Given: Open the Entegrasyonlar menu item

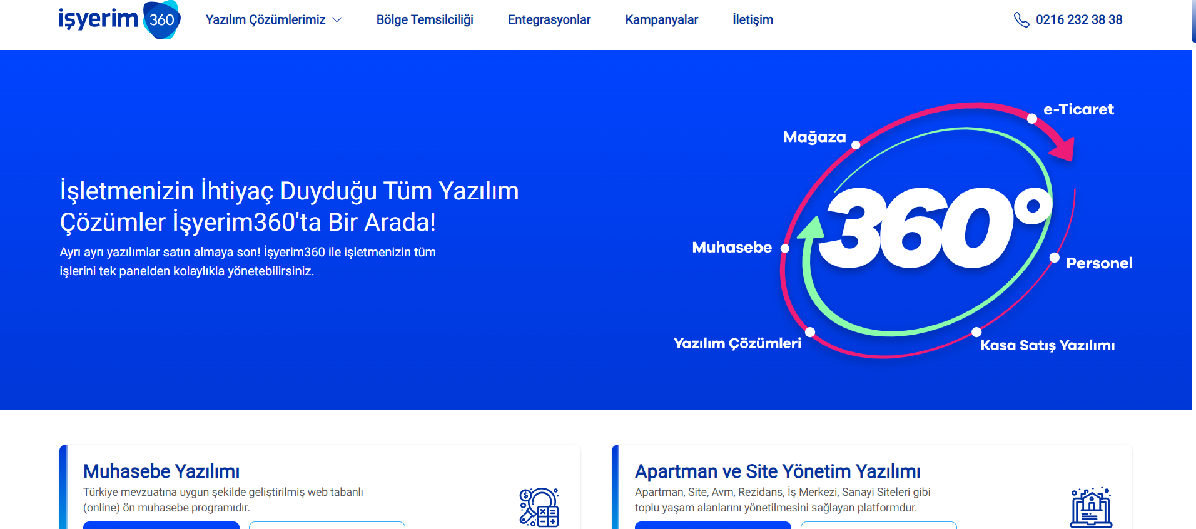Looking at the screenshot, I should pos(549,19).
